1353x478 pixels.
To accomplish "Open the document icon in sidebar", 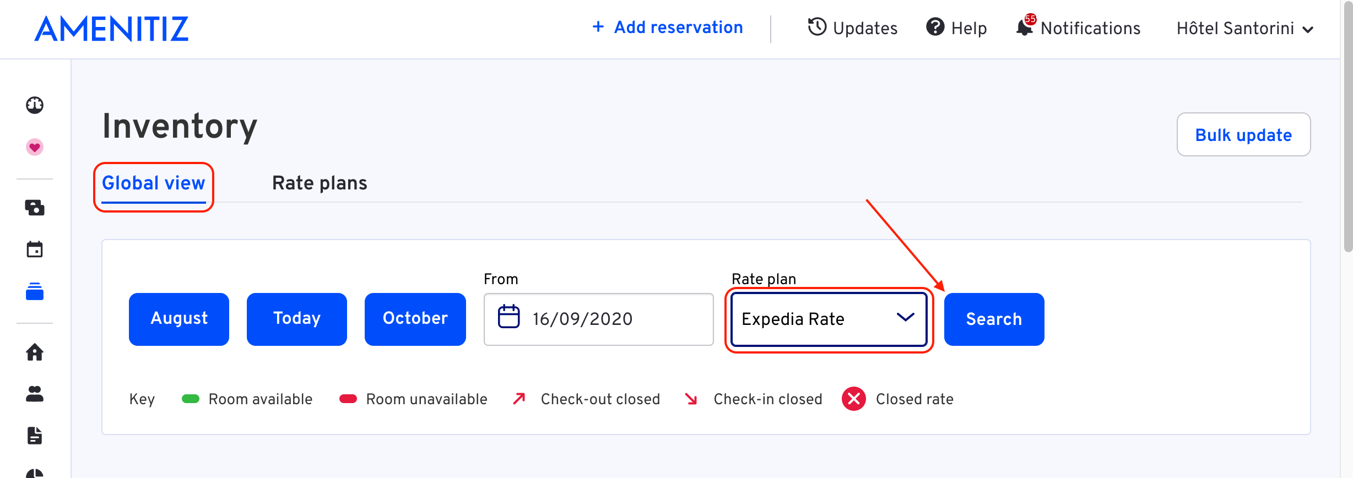I will 35,436.
